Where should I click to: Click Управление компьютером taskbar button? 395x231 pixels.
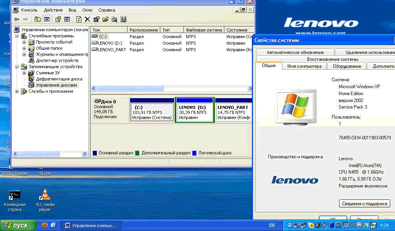[x=92, y=226]
